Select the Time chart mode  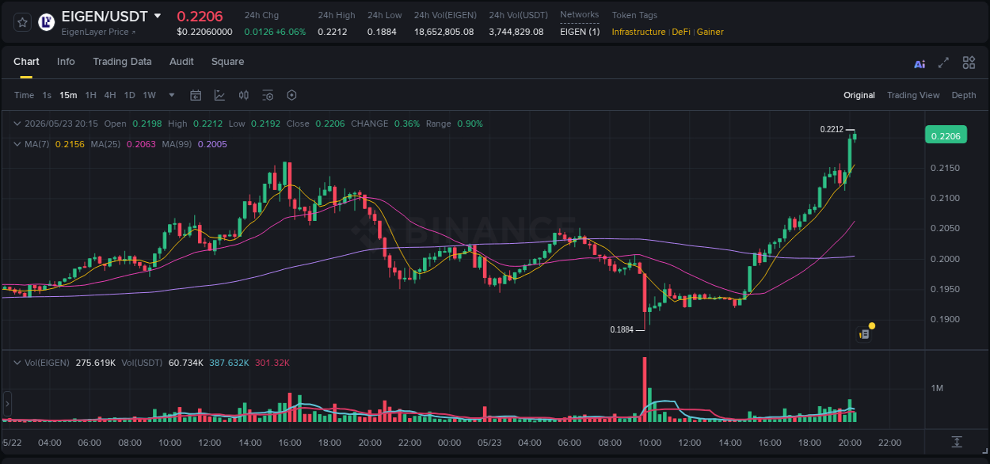point(25,95)
